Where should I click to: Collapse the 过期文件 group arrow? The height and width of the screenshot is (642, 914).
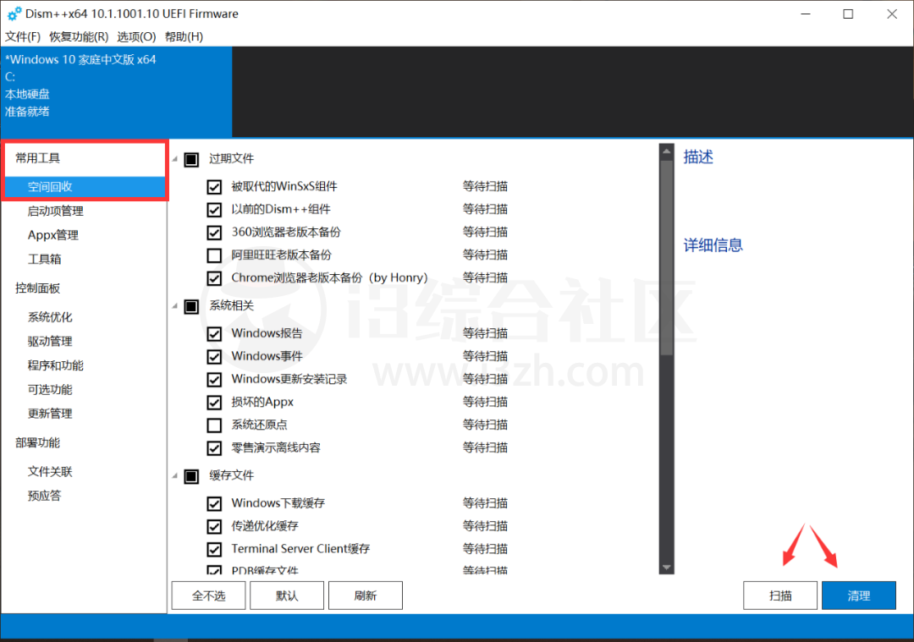pyautogui.click(x=175, y=158)
